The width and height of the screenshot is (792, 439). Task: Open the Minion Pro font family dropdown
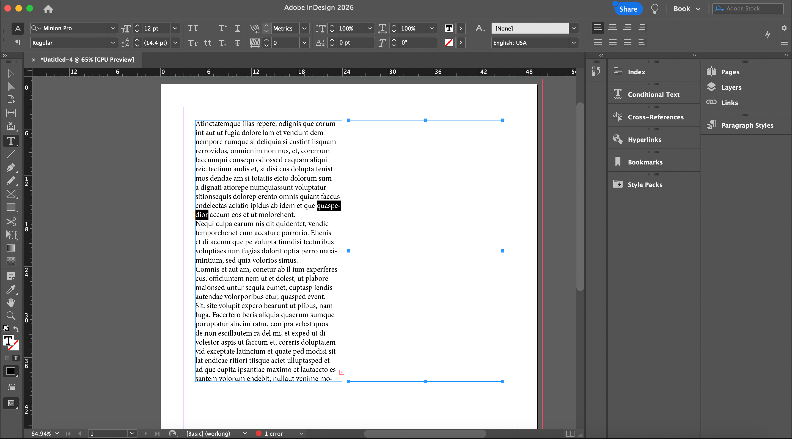[113, 28]
